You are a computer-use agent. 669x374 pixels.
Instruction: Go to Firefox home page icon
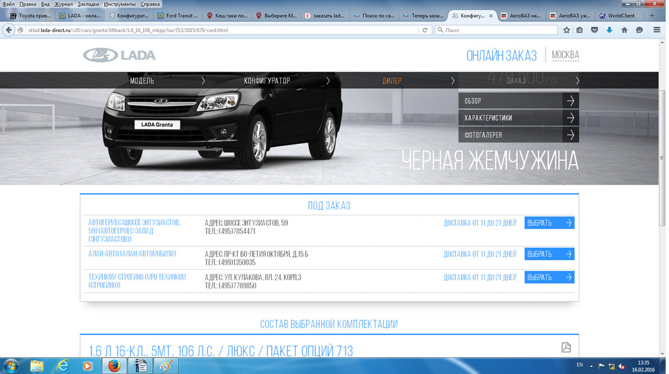pos(624,30)
